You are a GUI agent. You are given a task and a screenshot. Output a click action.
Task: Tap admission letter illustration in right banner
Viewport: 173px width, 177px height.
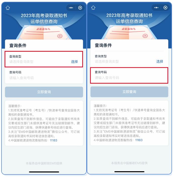129,32
